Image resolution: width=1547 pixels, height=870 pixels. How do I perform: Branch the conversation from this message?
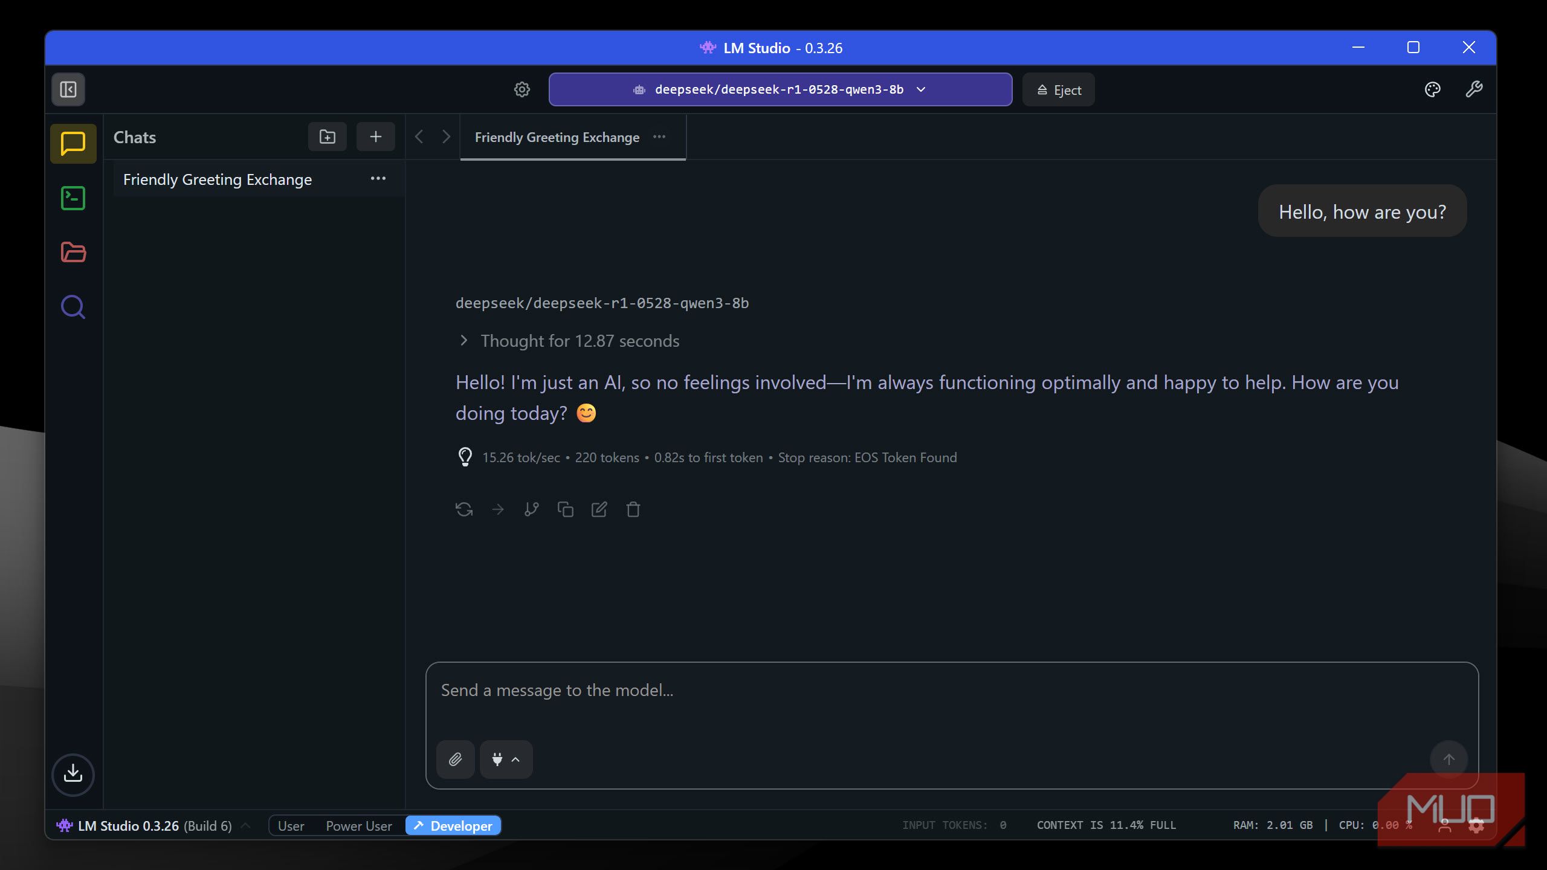(532, 509)
